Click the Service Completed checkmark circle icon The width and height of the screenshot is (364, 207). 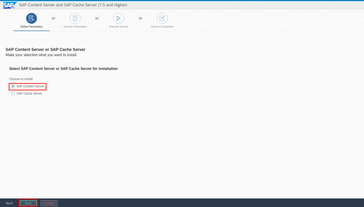point(162,18)
